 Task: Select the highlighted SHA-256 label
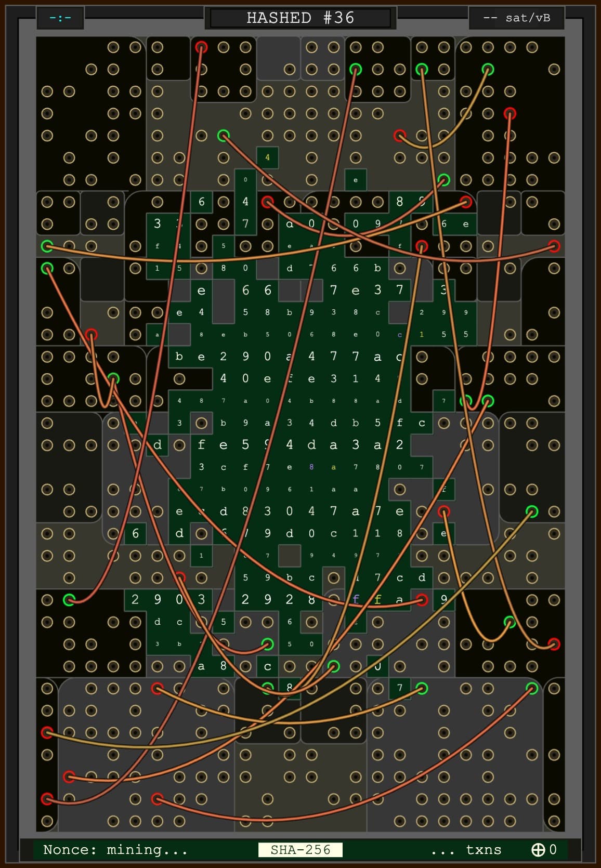pyautogui.click(x=300, y=849)
